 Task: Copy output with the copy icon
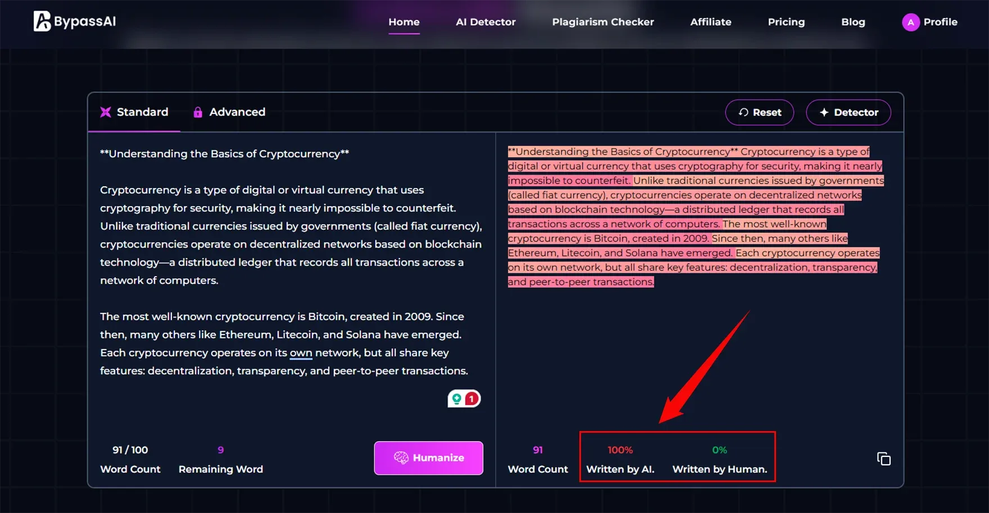[884, 459]
